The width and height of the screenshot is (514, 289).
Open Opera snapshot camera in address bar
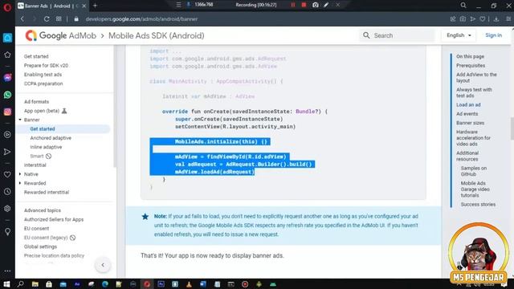[463, 19]
